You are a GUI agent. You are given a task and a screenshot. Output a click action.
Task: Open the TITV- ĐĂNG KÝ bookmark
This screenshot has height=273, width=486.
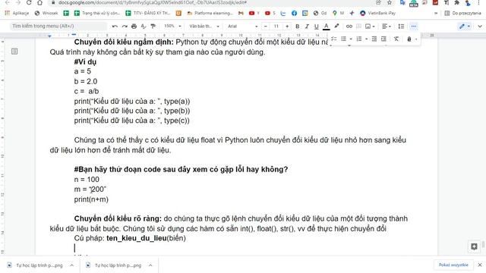(148, 13)
